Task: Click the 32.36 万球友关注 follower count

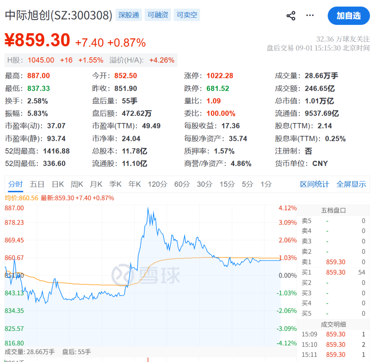Action: (x=343, y=39)
